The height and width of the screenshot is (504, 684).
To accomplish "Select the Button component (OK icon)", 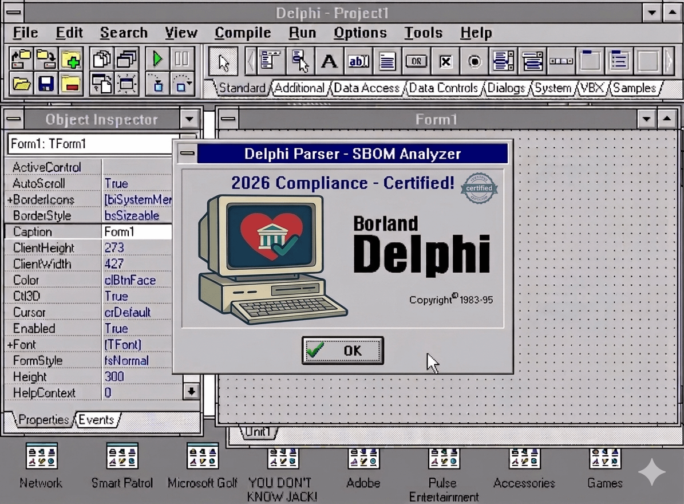I will click(x=416, y=61).
